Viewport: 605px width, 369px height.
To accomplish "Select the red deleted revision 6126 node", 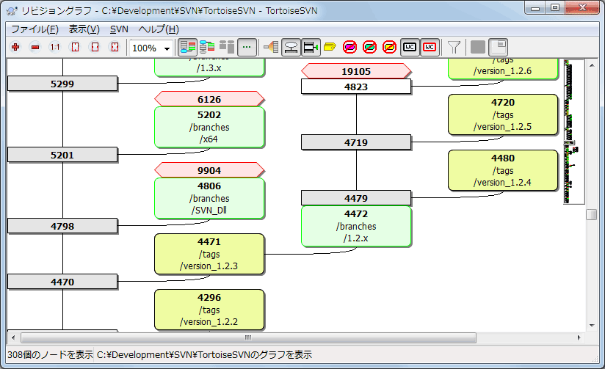I will (x=209, y=99).
